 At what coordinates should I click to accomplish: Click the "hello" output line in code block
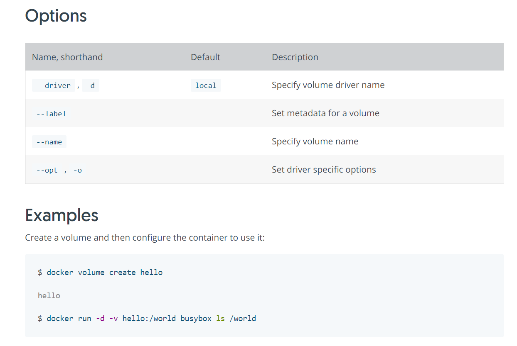[49, 296]
